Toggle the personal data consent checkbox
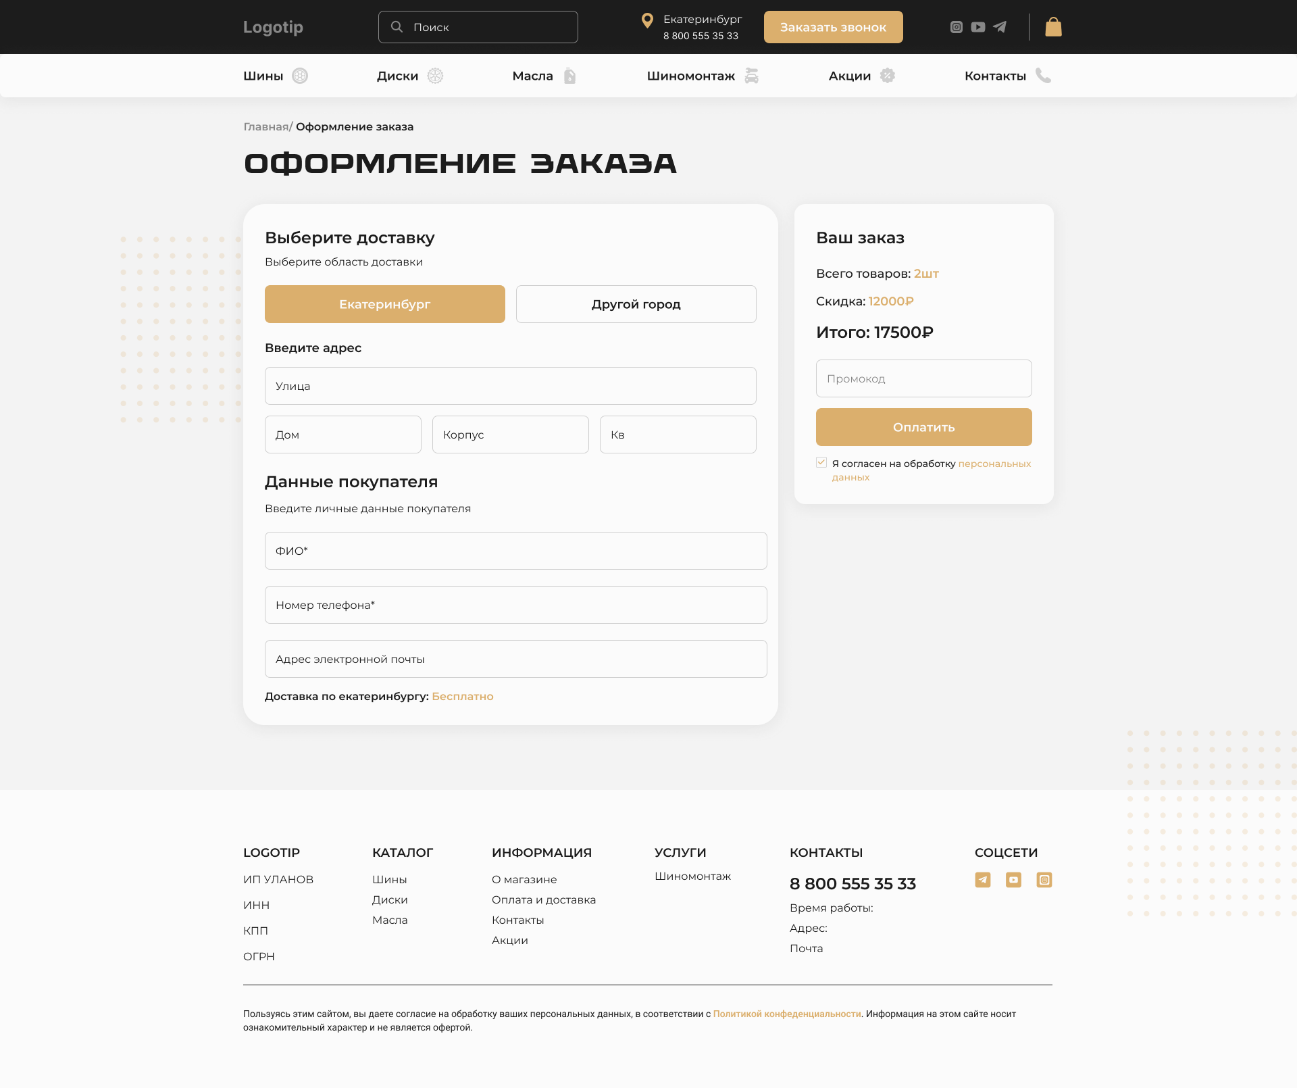This screenshot has height=1088, width=1297. [x=821, y=462]
